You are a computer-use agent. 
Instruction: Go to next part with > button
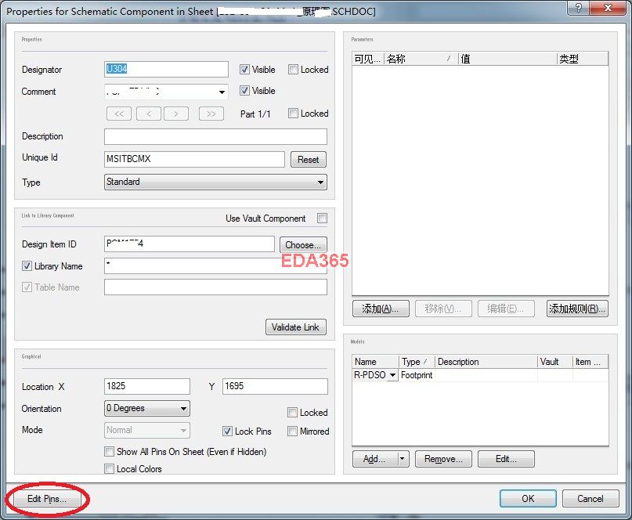(x=176, y=114)
